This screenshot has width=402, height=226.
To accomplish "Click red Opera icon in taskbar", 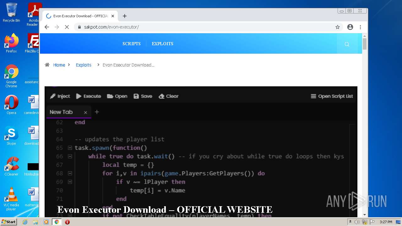I will [67, 222].
